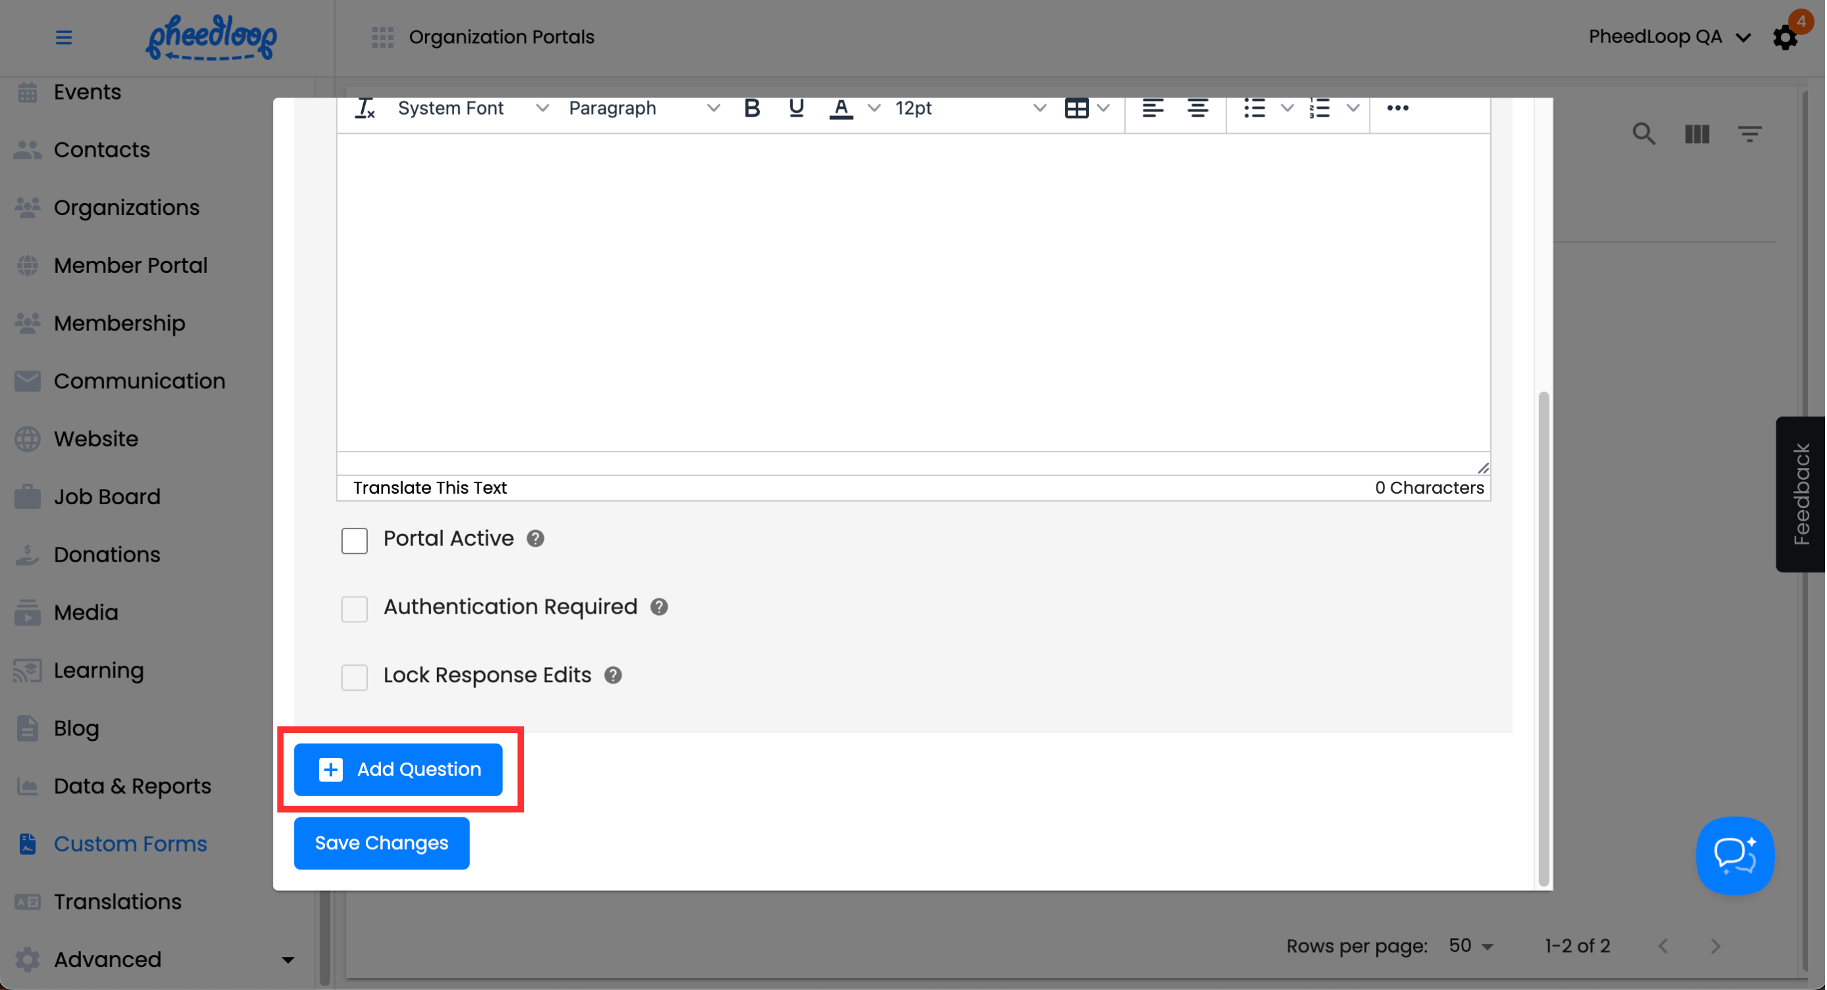The width and height of the screenshot is (1827, 990).
Task: Click the Save Changes button
Action: pos(382,843)
